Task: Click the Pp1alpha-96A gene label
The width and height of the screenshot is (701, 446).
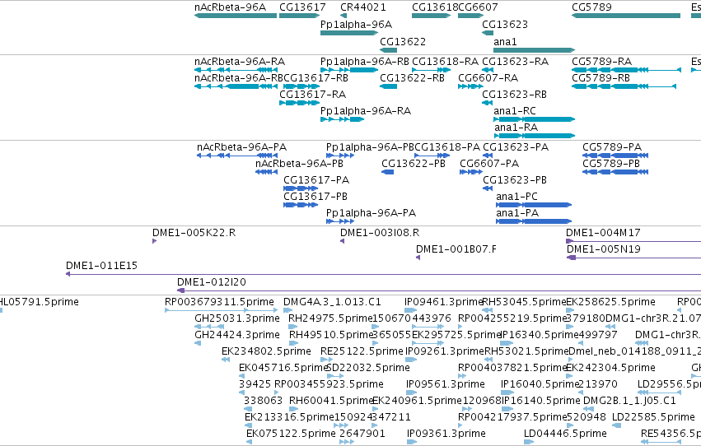Action: point(356,25)
